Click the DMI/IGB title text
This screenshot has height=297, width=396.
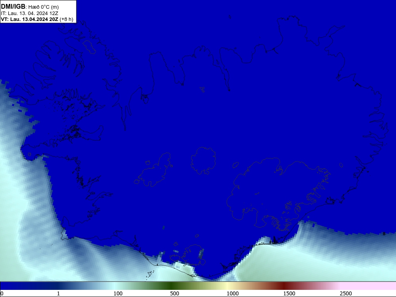click(x=13, y=7)
